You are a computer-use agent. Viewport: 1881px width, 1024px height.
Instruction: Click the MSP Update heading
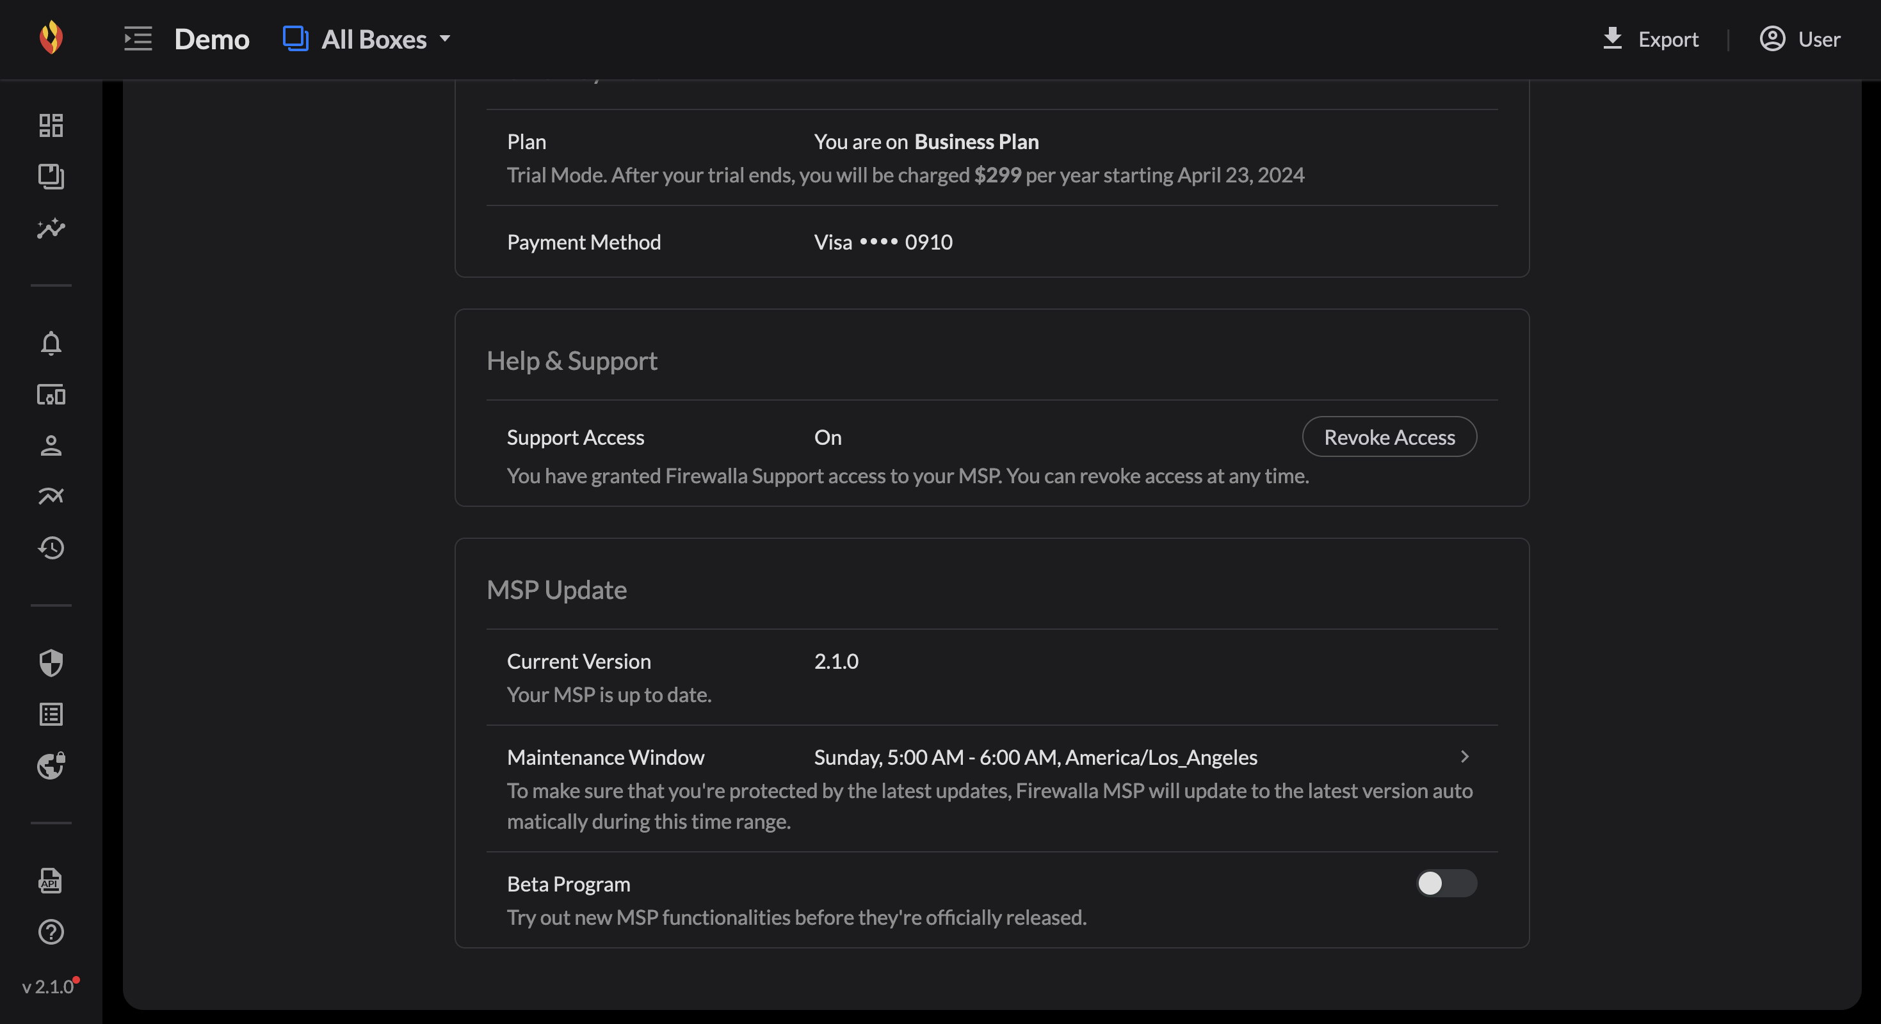[556, 589]
